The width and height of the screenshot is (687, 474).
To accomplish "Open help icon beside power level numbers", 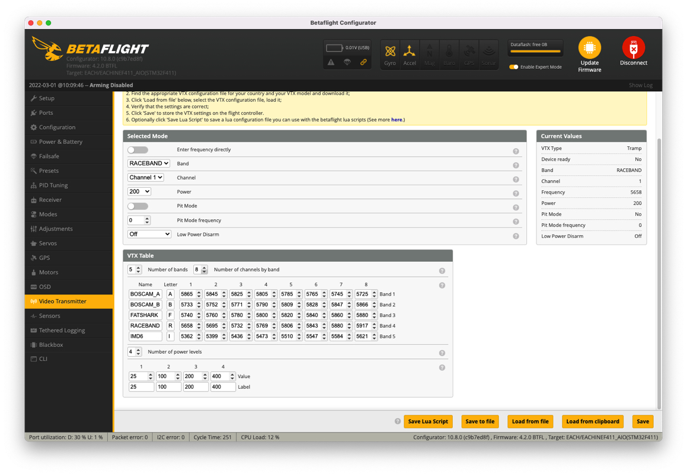I will coord(442,367).
